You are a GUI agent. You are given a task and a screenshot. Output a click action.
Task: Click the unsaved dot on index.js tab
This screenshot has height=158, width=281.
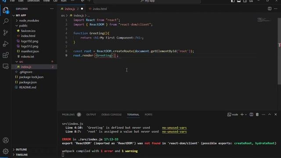[82, 9]
